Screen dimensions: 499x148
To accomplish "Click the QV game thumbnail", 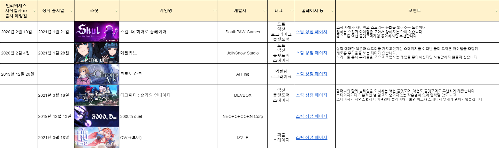I will [x=97, y=138].
